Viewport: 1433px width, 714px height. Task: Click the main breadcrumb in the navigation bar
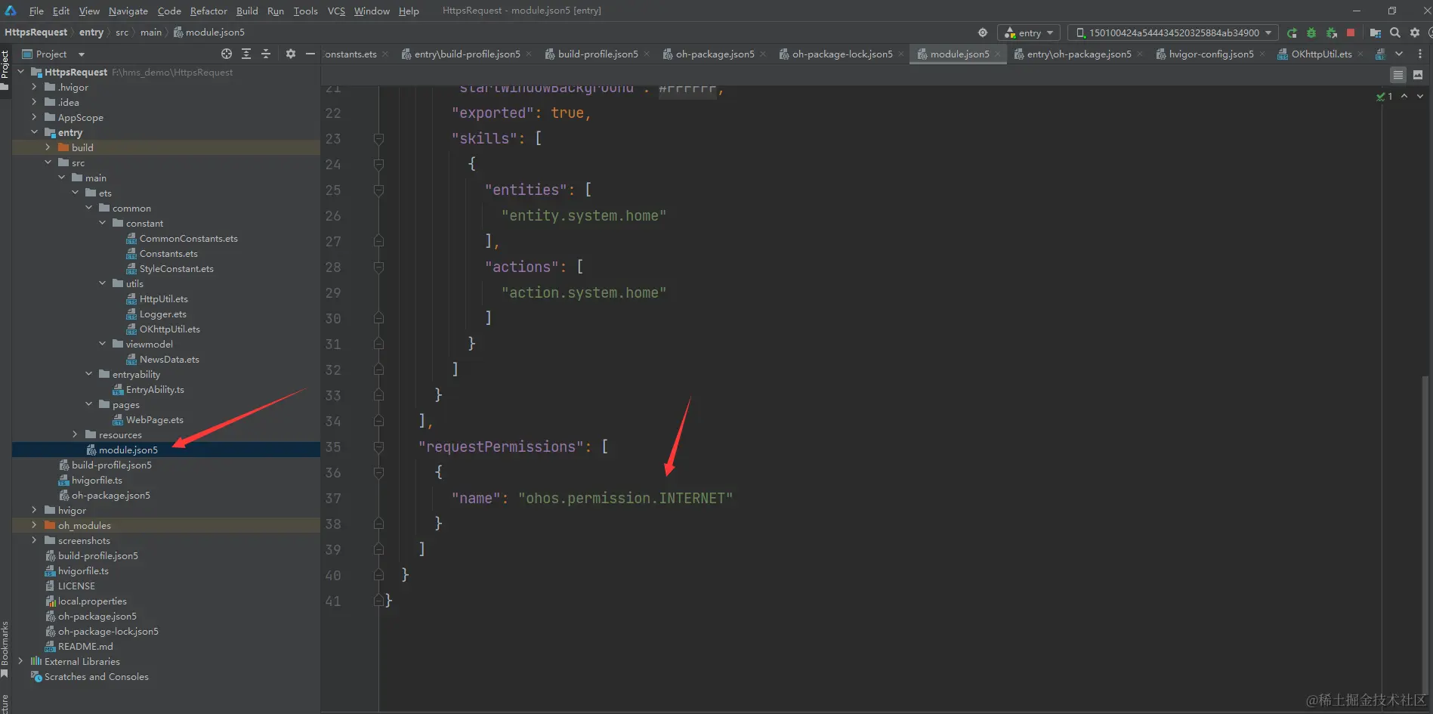coord(151,32)
